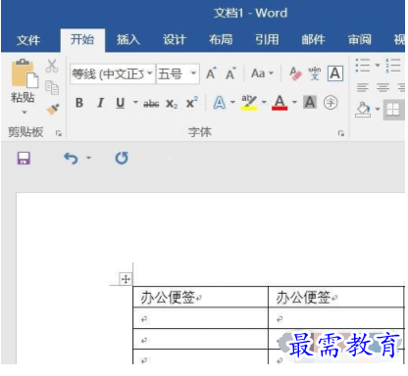Screen dimensions: 408x376
Task: Switch to the 邮件 tab
Action: click(x=313, y=39)
